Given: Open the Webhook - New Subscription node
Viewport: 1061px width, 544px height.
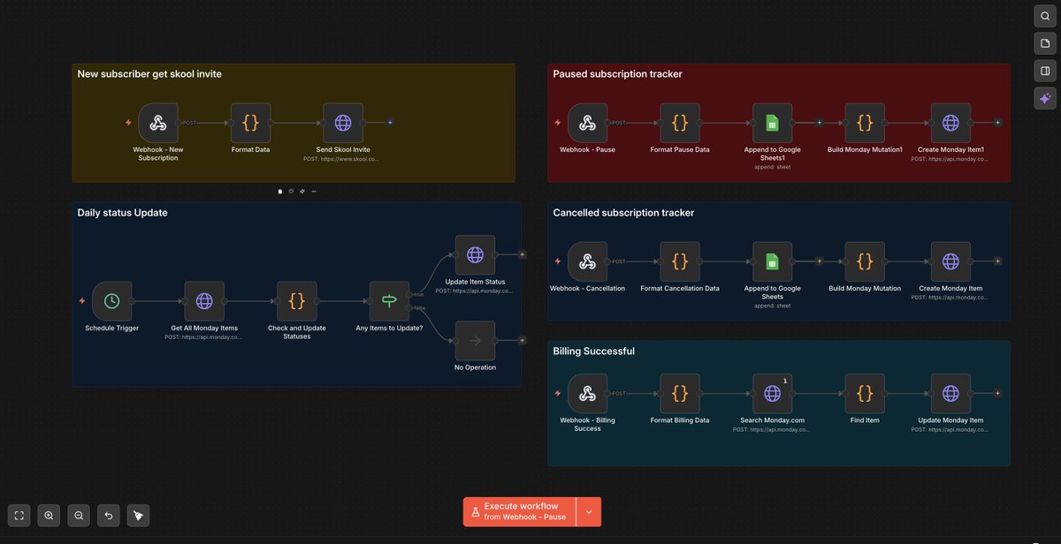Looking at the screenshot, I should coord(158,123).
